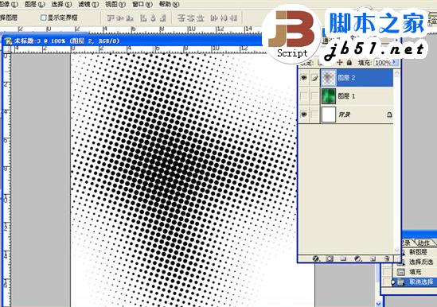
Task: Select the 图层 2 layer name
Action: (x=346, y=77)
